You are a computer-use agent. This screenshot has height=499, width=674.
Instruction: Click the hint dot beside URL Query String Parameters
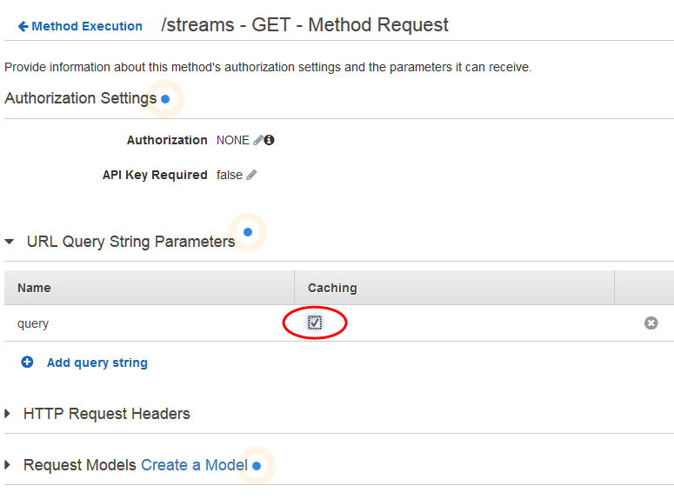[x=248, y=232]
